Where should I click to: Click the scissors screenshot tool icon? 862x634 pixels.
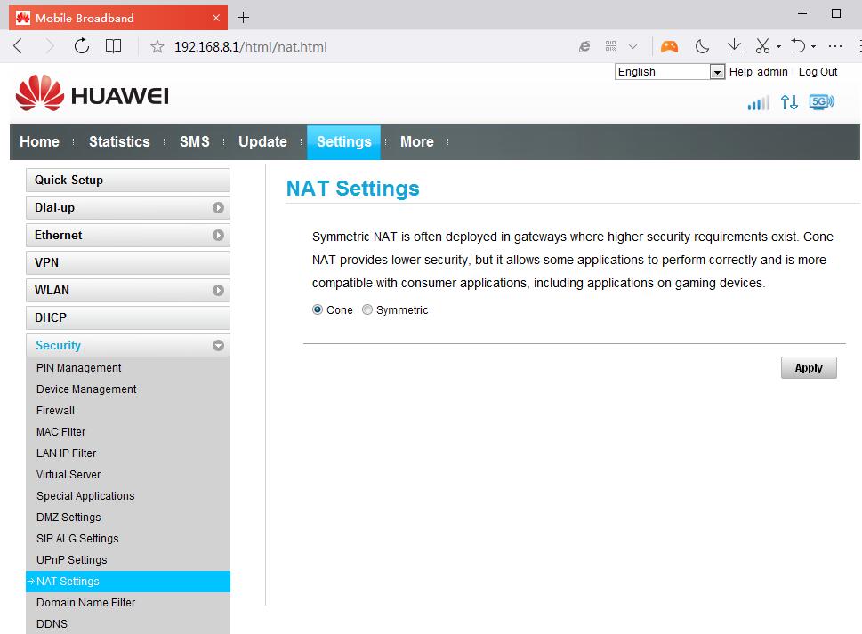coord(762,46)
